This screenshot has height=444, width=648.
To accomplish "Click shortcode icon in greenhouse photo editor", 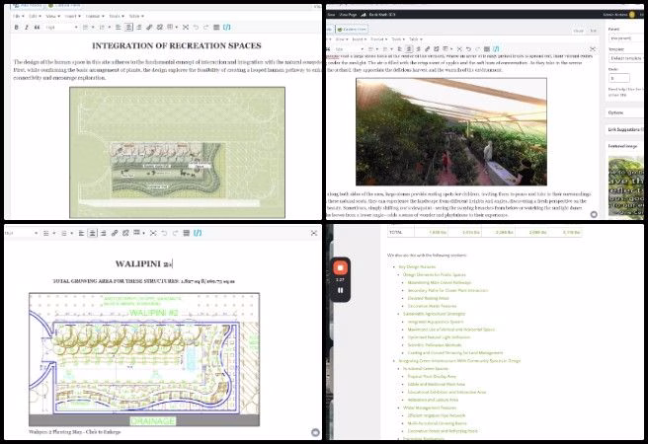I will coord(496,49).
